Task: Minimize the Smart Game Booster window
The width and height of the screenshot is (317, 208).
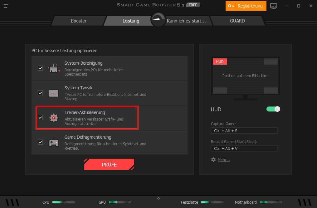Action: [x=286, y=6]
